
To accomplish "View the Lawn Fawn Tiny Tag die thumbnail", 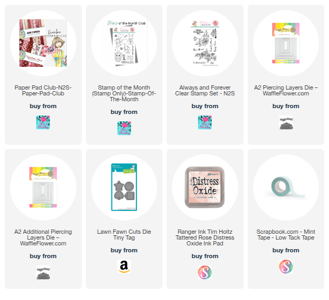I will click(124, 187).
